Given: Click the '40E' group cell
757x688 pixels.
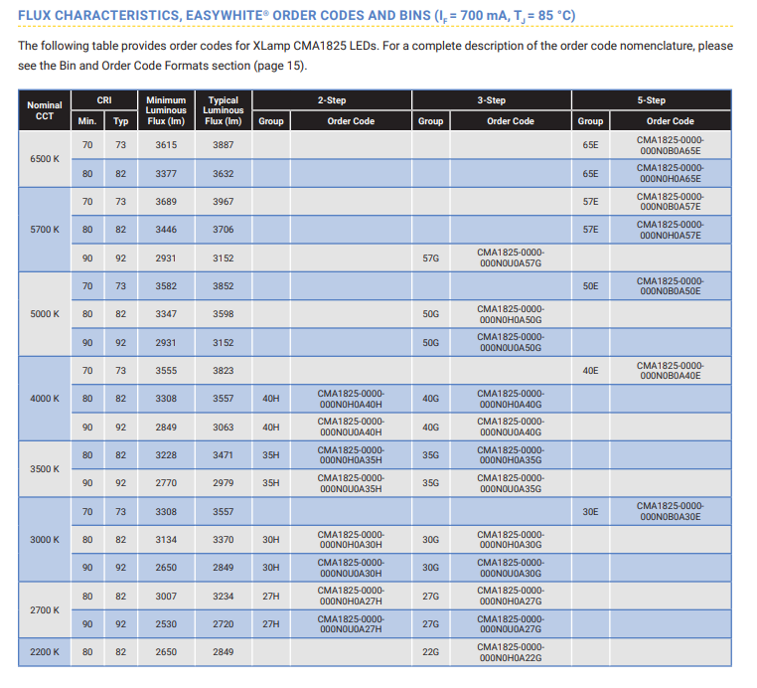Looking at the screenshot, I should click(590, 371).
